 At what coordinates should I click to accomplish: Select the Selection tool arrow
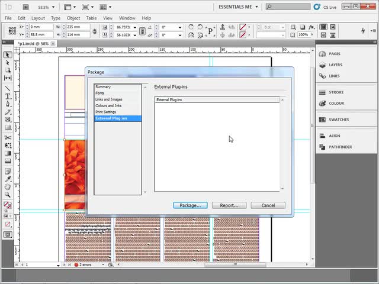(x=8, y=55)
